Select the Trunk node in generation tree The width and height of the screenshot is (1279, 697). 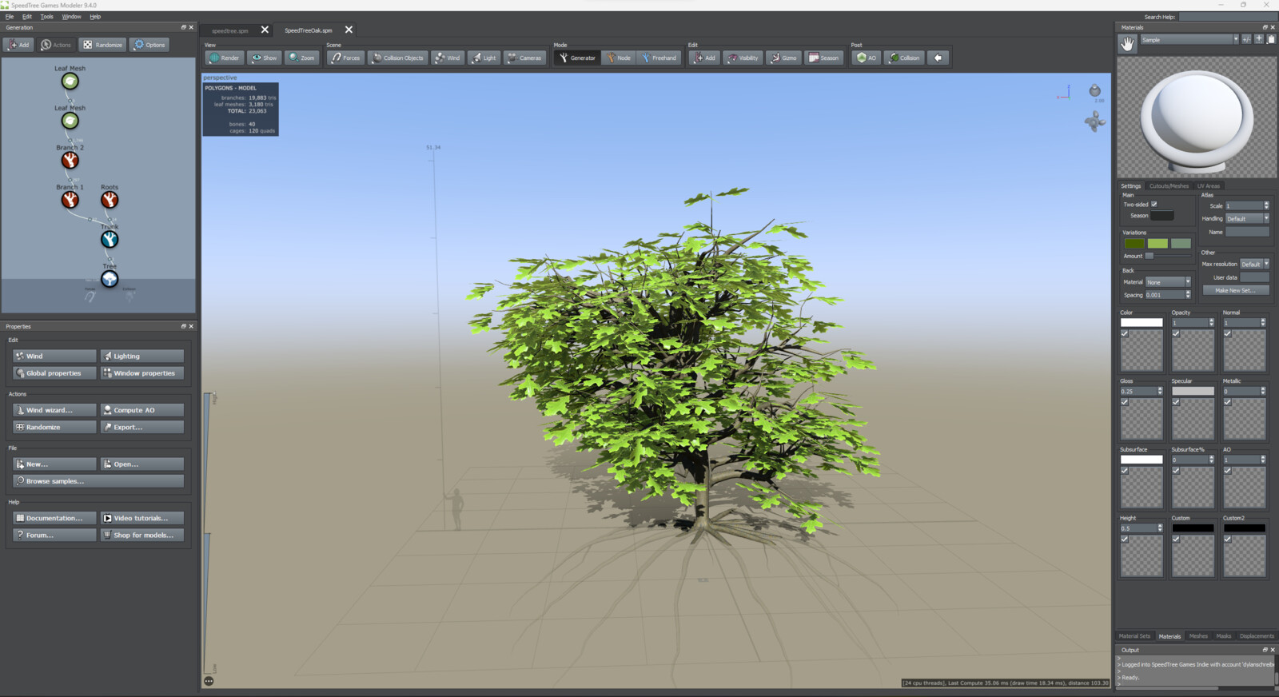[x=110, y=239]
